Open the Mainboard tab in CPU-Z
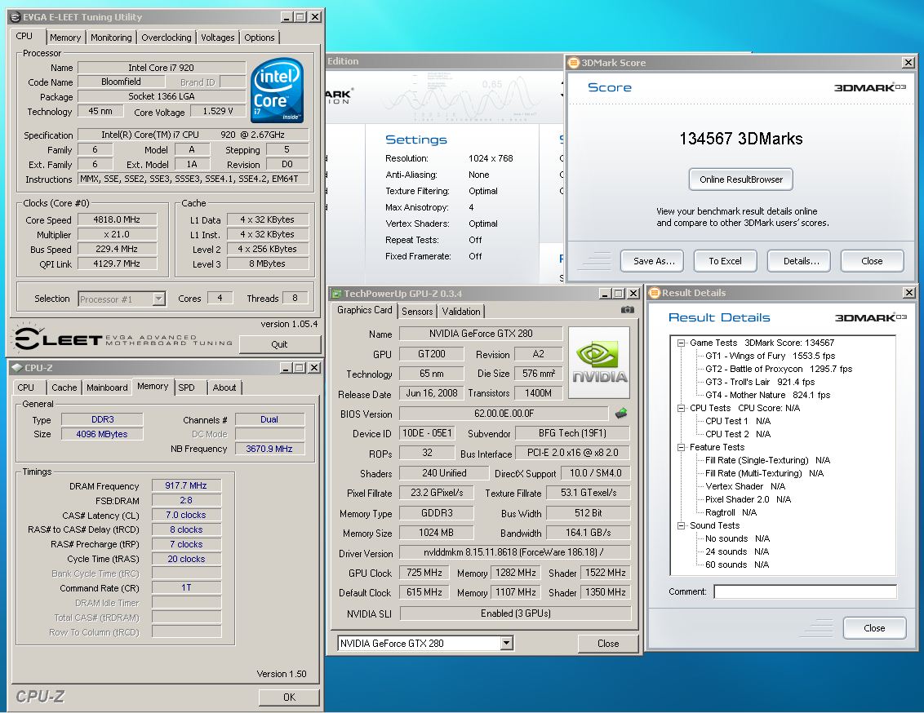Viewport: 924px width, 713px height. click(x=107, y=387)
